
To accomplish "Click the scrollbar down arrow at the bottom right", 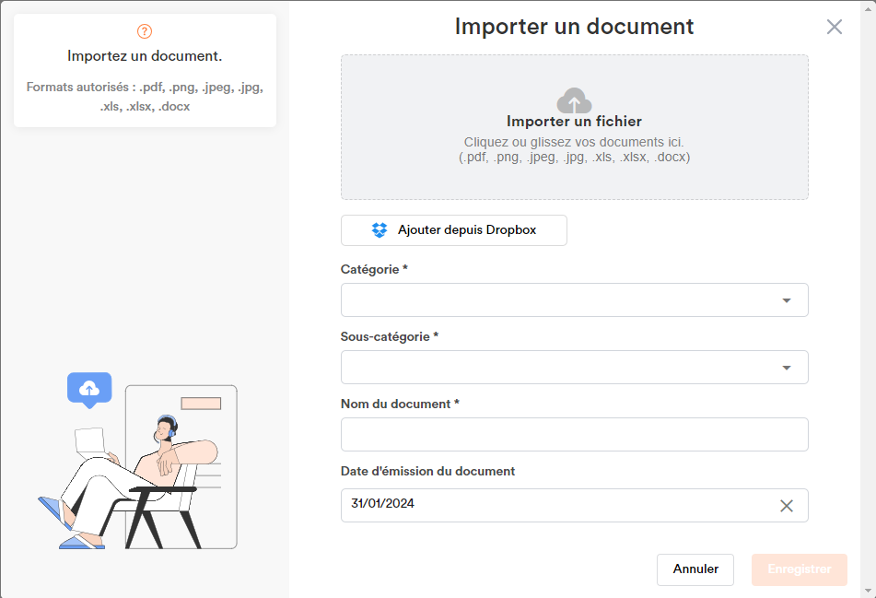I will (x=869, y=591).
